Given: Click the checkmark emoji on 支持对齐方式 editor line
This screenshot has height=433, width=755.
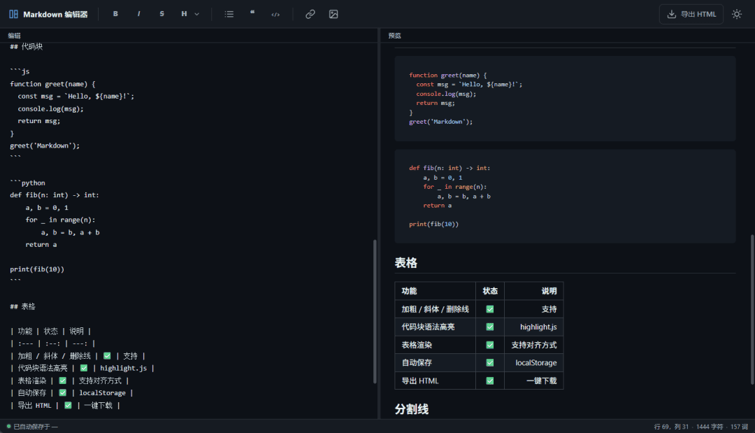Looking at the screenshot, I should [x=63, y=381].
